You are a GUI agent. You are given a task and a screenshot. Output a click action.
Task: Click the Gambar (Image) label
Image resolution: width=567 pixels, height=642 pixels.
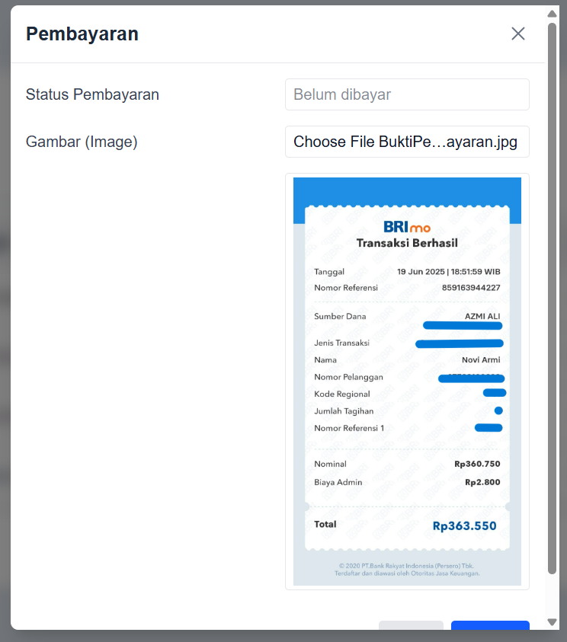tap(82, 142)
